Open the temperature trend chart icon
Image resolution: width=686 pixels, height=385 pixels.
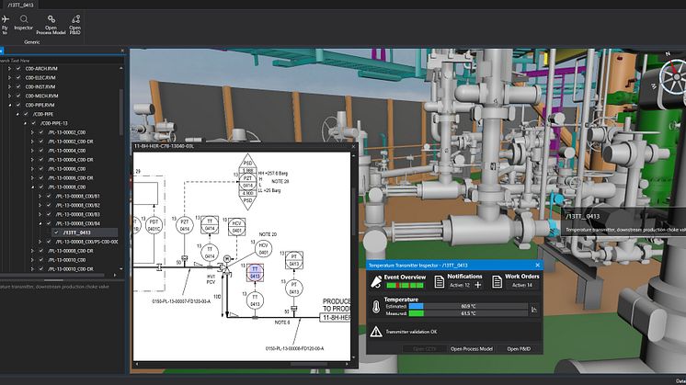point(534,310)
